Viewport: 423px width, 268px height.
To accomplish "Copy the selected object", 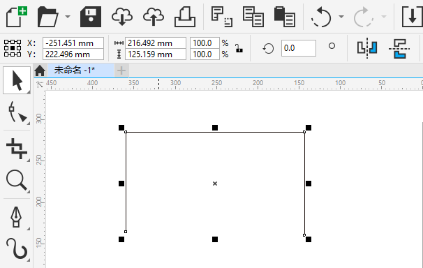I will coord(253,17).
